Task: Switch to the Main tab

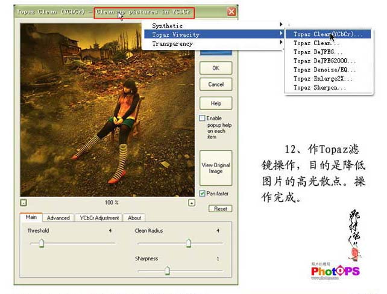Action: (x=31, y=217)
